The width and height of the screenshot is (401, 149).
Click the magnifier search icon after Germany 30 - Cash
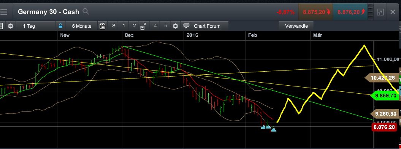pyautogui.click(x=86, y=11)
